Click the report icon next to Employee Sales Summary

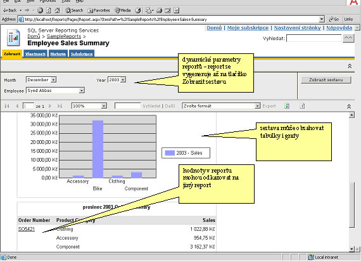coord(13,37)
